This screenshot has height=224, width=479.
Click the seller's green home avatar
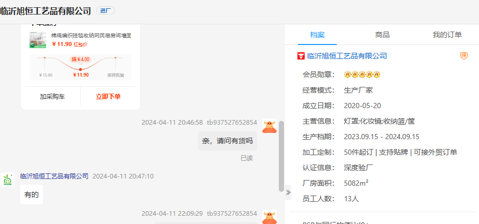(x=8, y=180)
